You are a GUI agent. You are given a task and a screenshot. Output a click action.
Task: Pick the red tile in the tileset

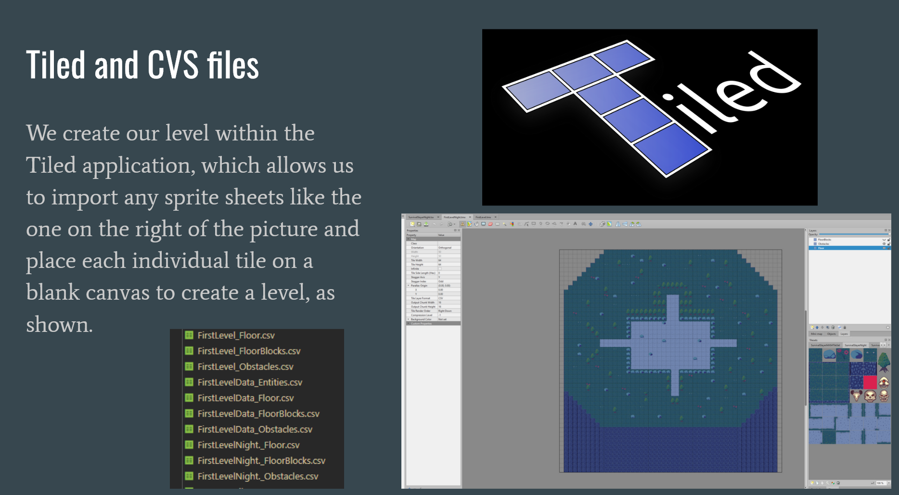pos(870,382)
